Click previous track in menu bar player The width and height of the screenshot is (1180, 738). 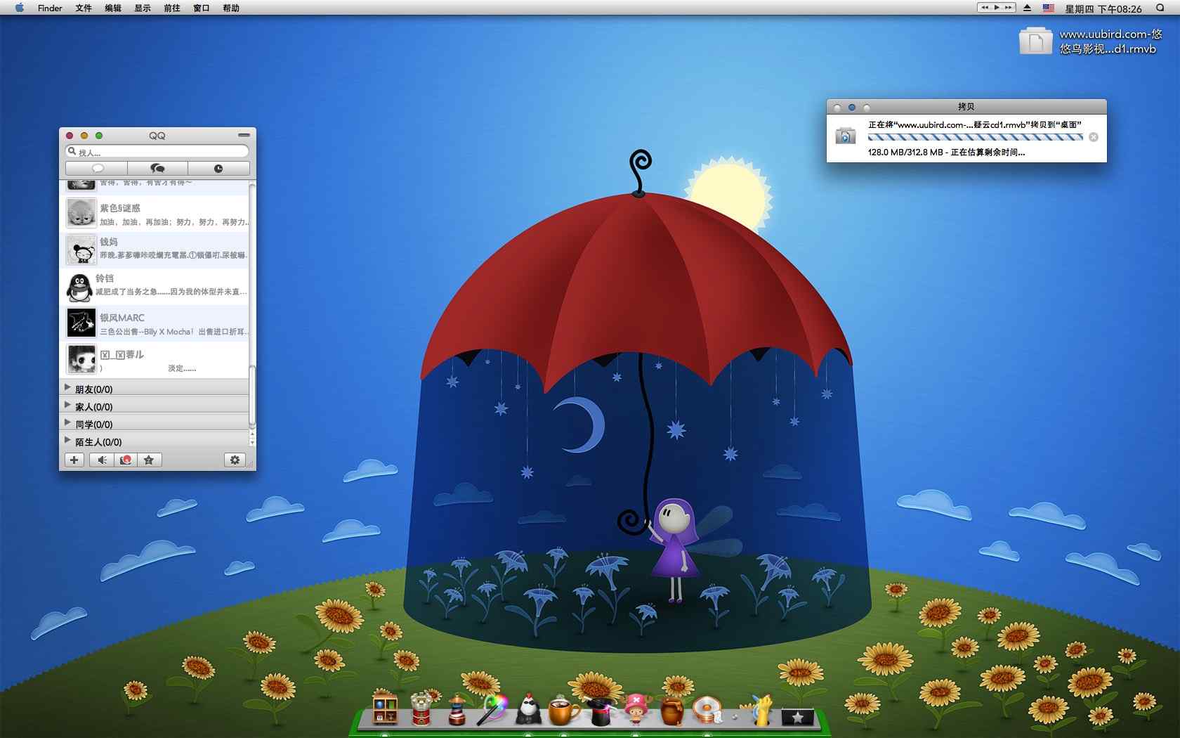(984, 8)
